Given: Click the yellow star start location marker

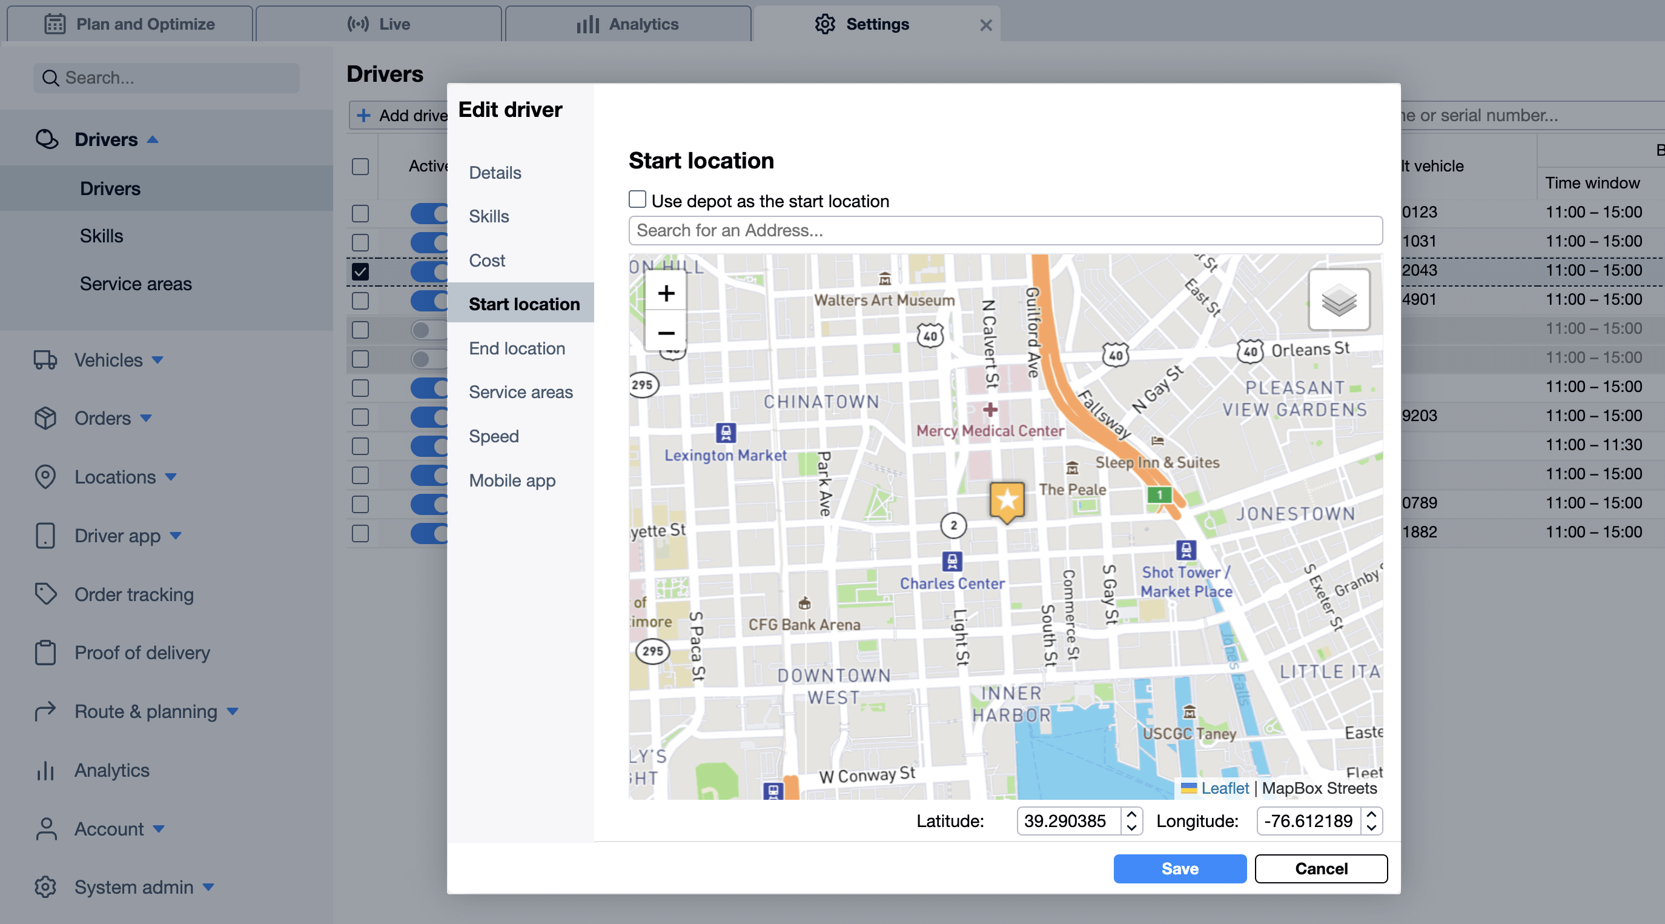Looking at the screenshot, I should pos(1007,500).
